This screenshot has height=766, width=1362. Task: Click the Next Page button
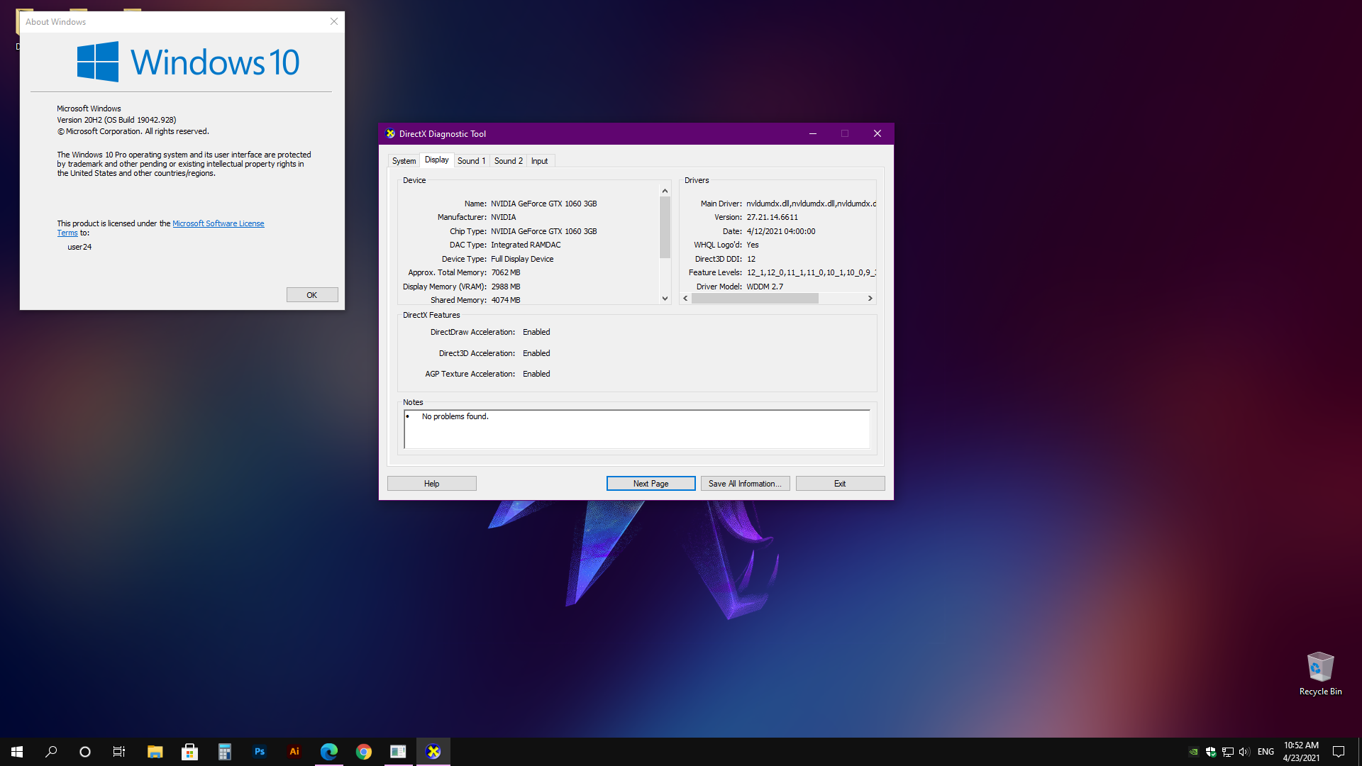coord(650,484)
